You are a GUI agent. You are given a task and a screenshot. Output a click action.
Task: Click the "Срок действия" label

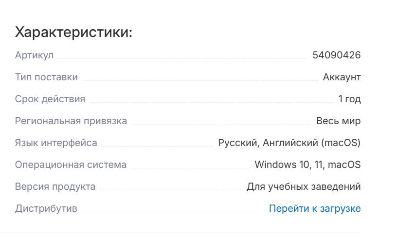[x=50, y=99]
